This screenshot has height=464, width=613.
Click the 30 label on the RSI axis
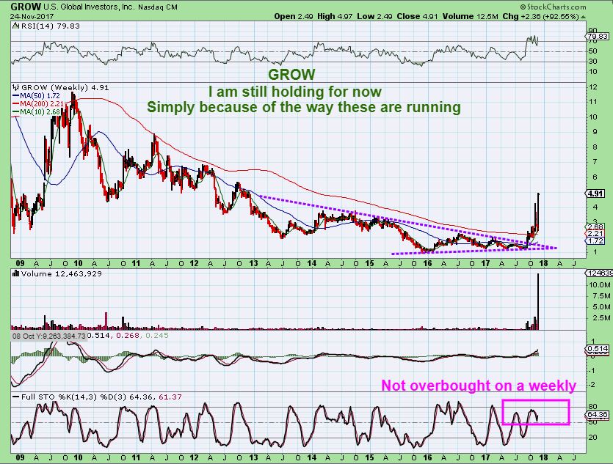point(593,62)
